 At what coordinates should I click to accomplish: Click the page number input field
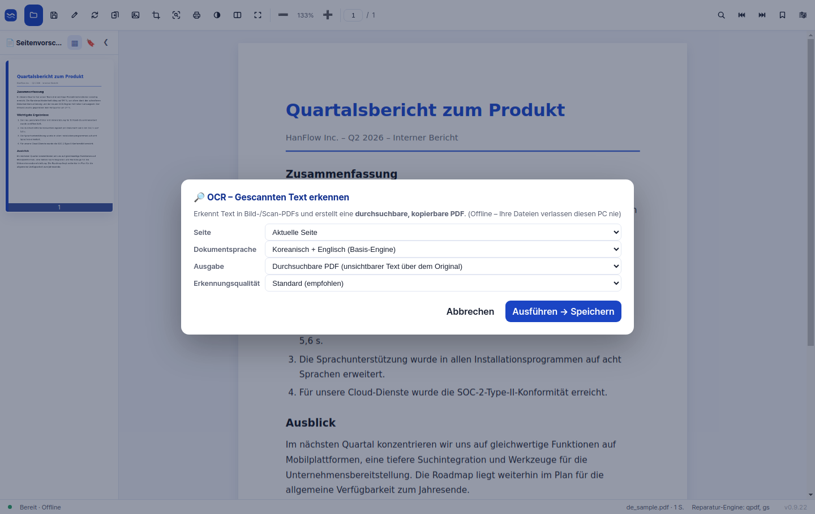(x=353, y=15)
